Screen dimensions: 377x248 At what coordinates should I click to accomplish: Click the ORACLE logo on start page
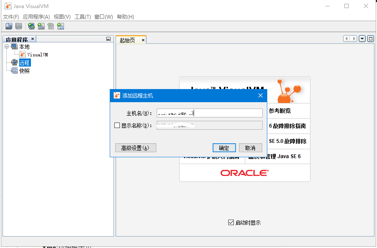(x=244, y=173)
